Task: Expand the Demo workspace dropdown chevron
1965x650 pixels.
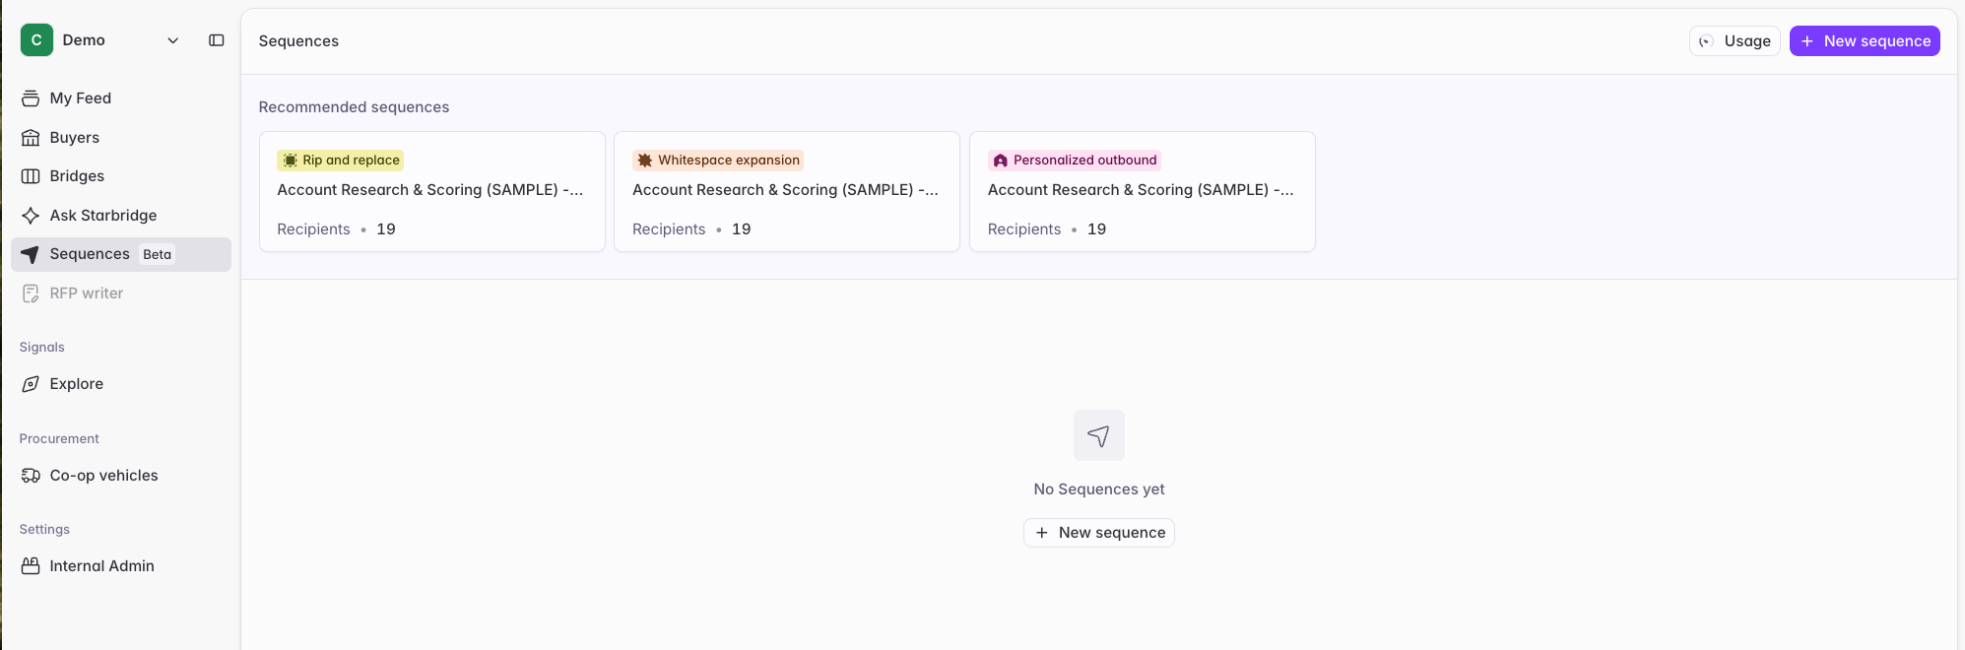Action: (x=173, y=40)
